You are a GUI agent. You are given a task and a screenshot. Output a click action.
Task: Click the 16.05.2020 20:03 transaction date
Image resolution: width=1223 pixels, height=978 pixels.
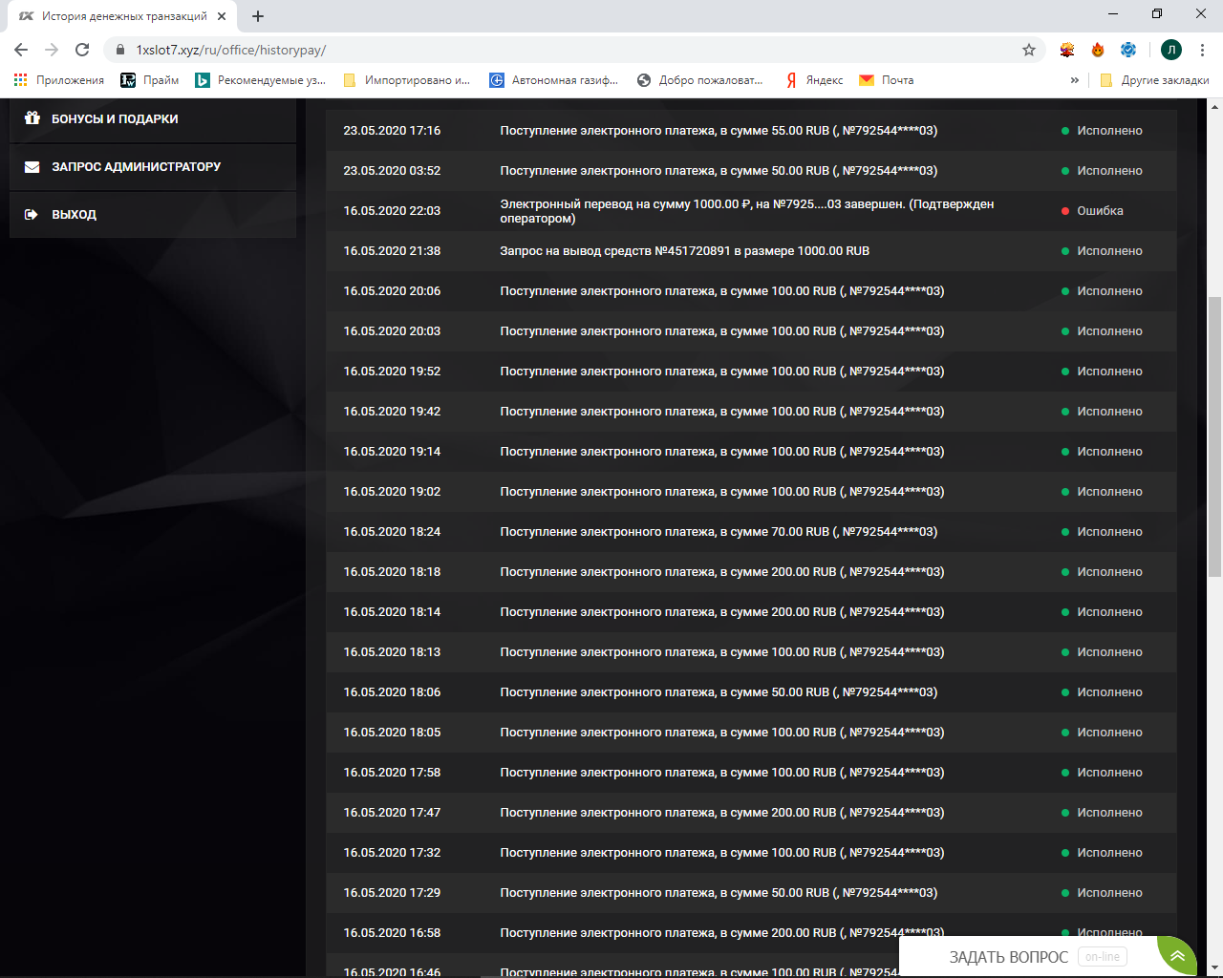point(392,331)
